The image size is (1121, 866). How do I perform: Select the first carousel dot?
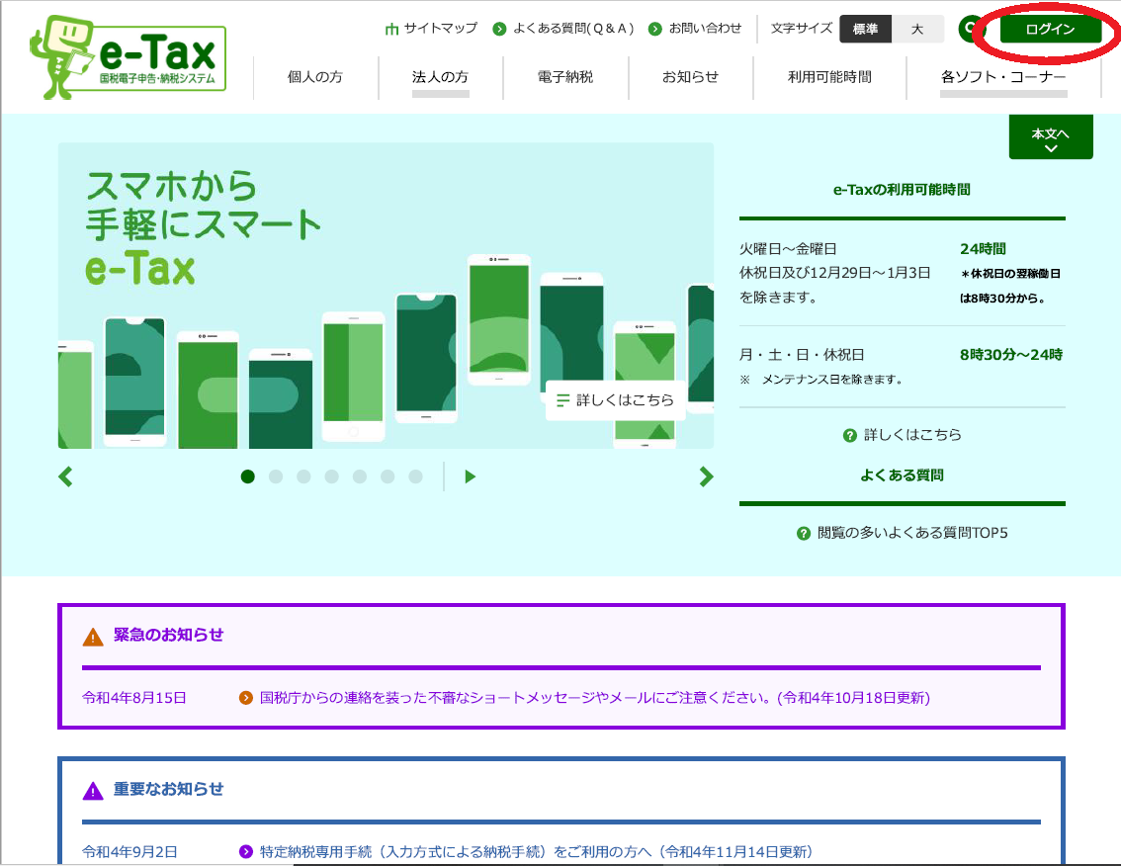(248, 476)
